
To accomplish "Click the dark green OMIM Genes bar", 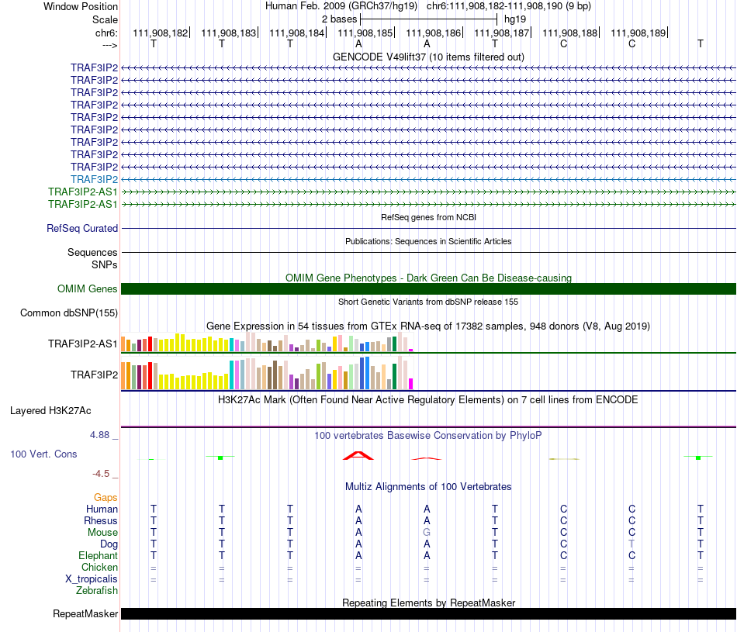I will pos(428,289).
